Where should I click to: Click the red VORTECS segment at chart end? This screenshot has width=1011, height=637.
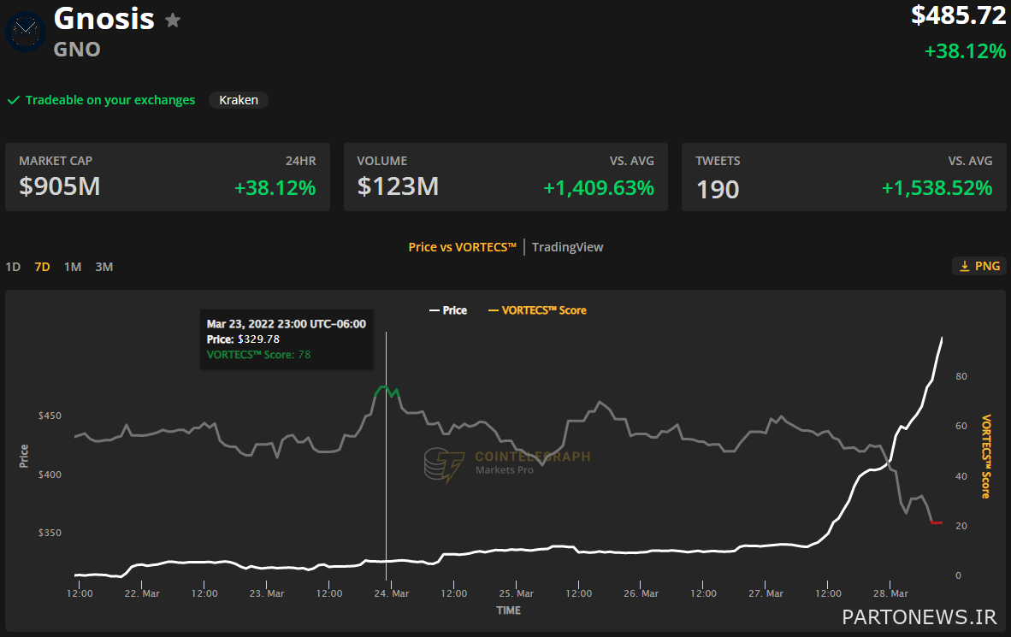pos(937,522)
